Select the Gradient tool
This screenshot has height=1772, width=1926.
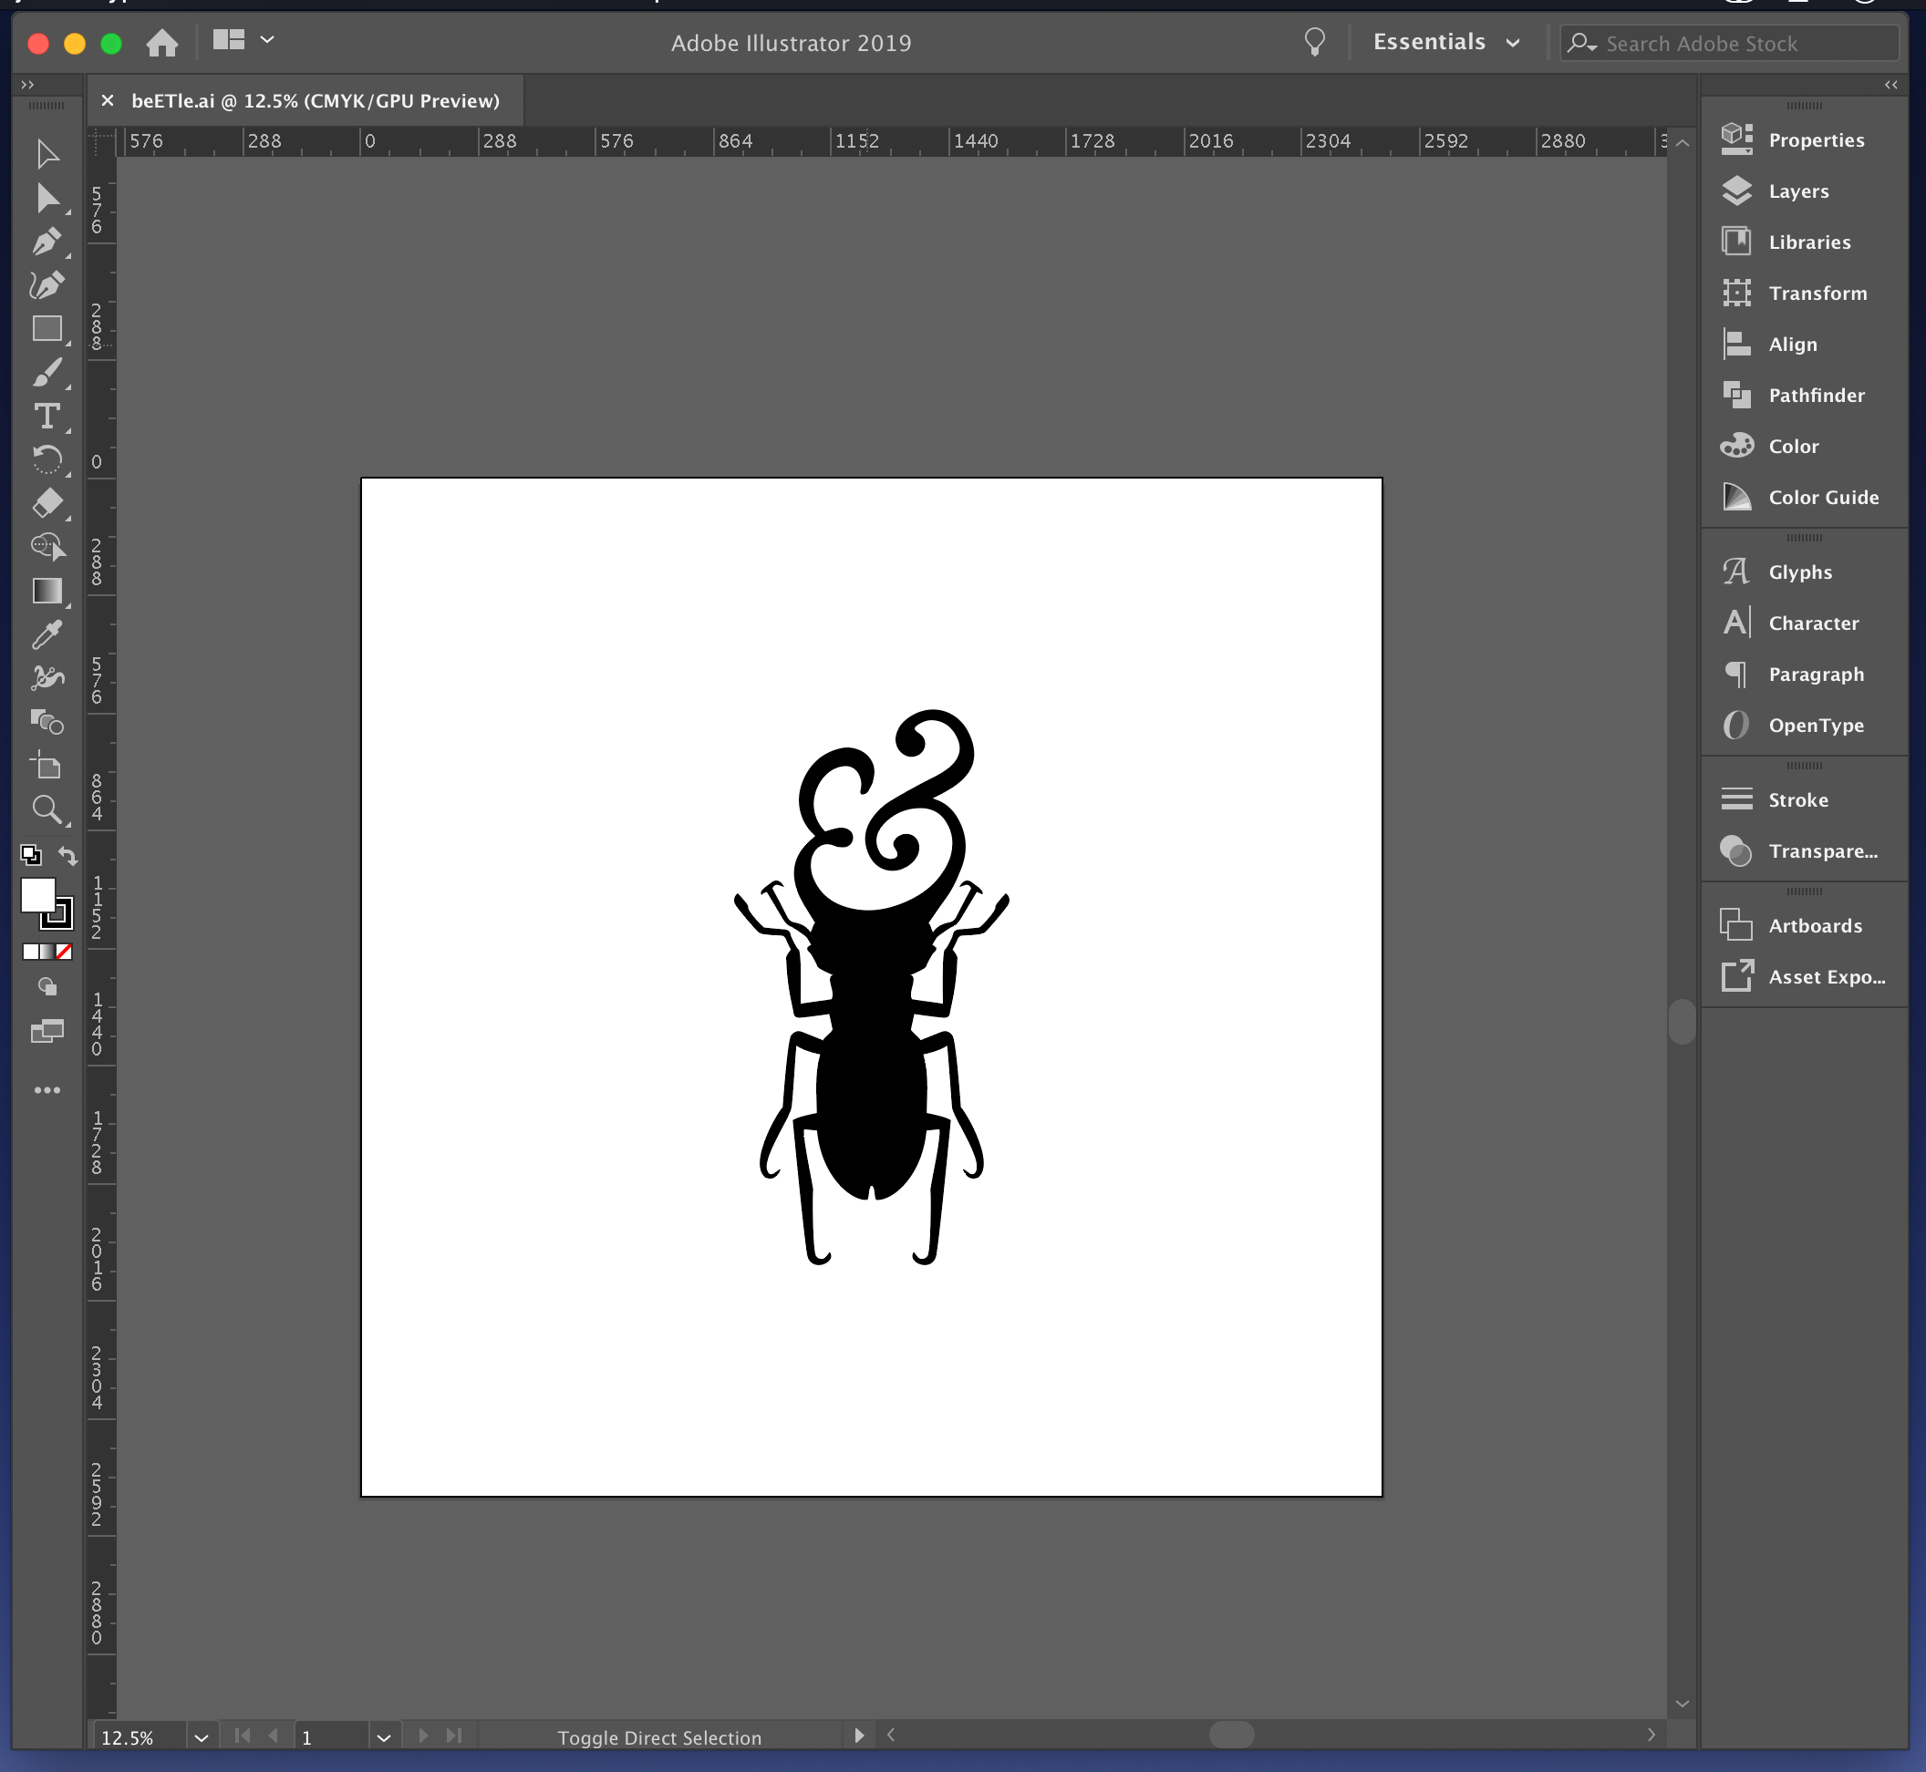[x=47, y=591]
